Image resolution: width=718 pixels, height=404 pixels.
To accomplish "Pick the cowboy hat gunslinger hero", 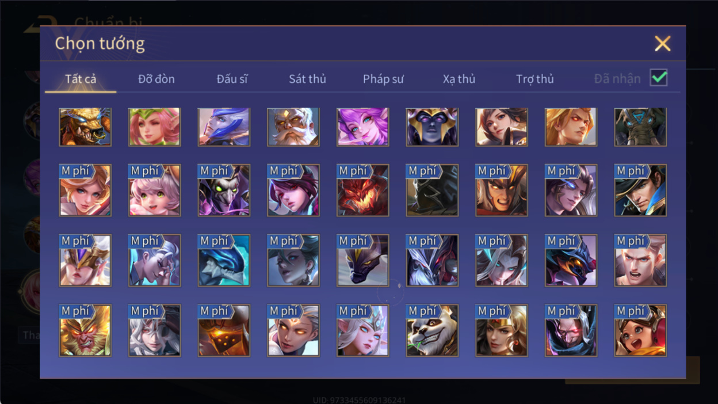I will coord(640,190).
